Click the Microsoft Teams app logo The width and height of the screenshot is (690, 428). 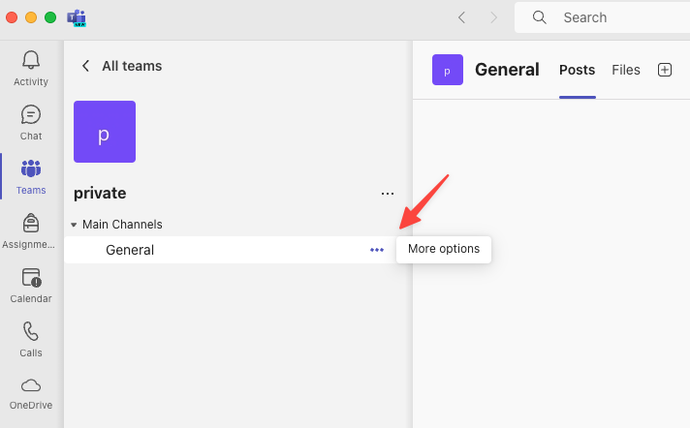[77, 17]
